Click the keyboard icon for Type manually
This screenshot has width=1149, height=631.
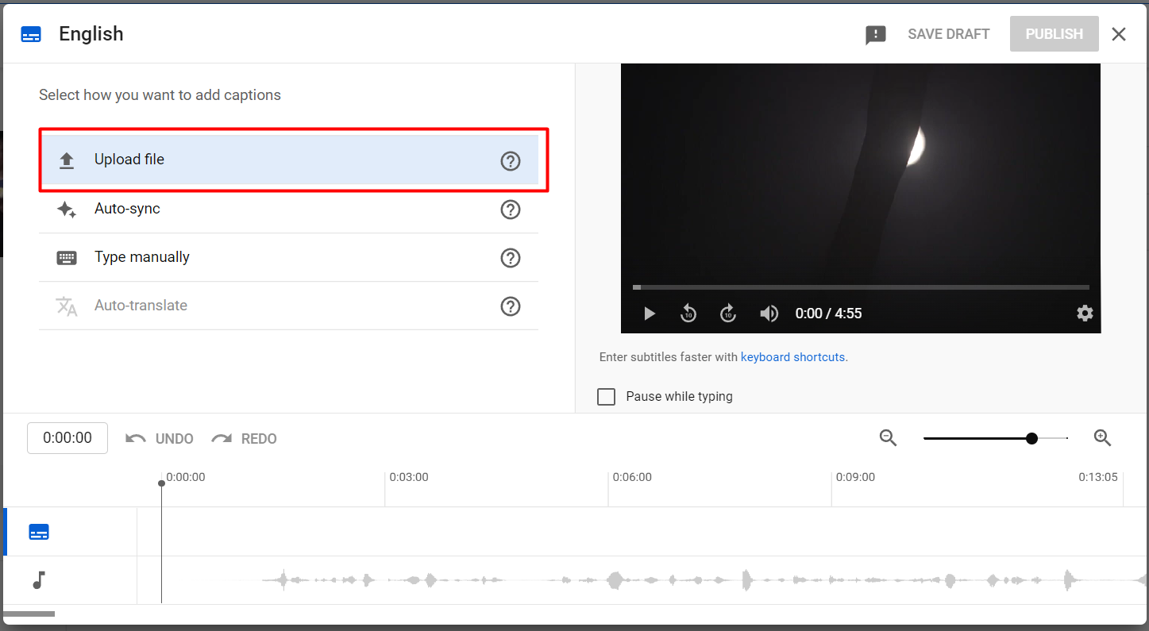coord(67,258)
